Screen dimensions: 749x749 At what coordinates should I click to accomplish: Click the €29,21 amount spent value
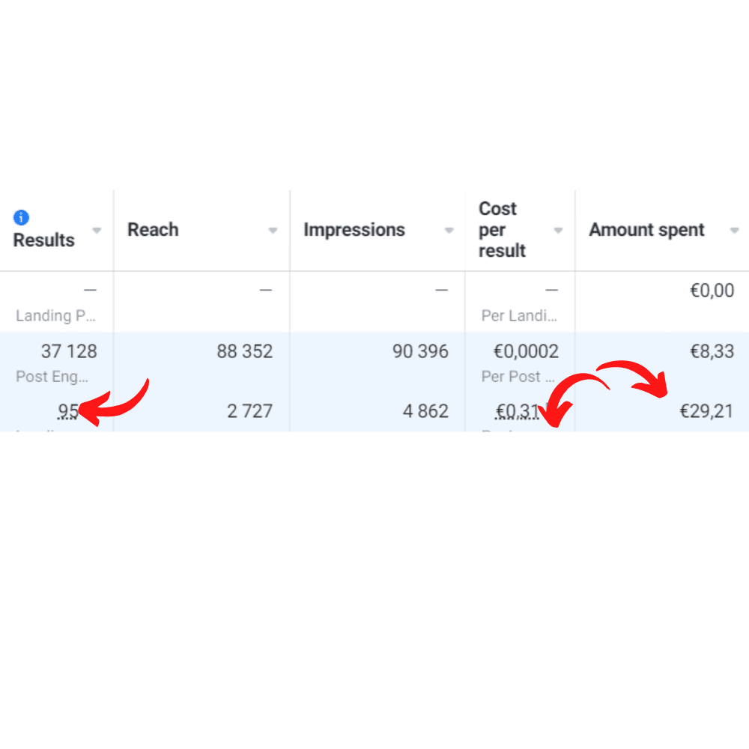click(x=706, y=410)
